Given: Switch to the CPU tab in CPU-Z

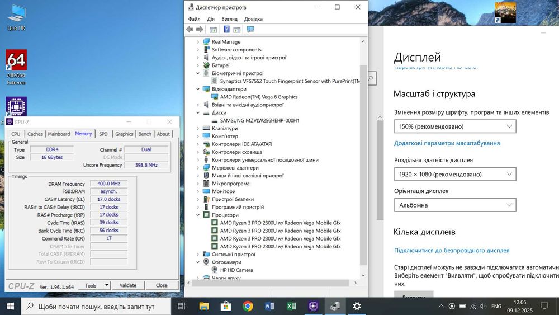Looking at the screenshot, I should [16, 134].
